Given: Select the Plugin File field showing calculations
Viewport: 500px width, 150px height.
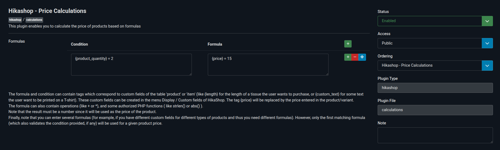Looking at the screenshot, I should [435, 110].
